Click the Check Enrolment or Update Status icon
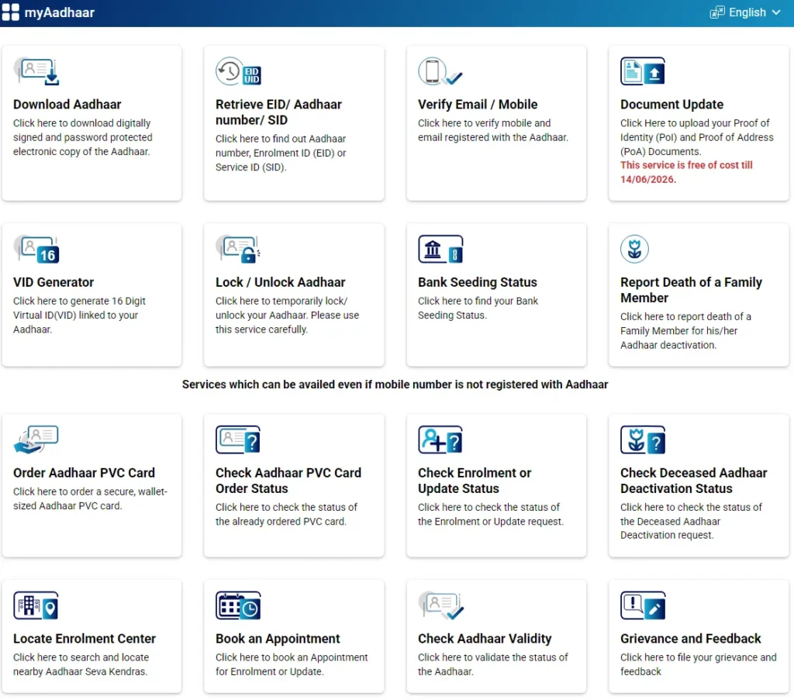This screenshot has width=794, height=700. (x=440, y=440)
